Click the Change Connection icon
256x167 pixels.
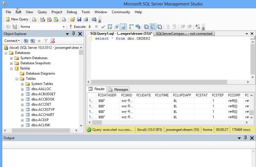(x=15, y=27)
